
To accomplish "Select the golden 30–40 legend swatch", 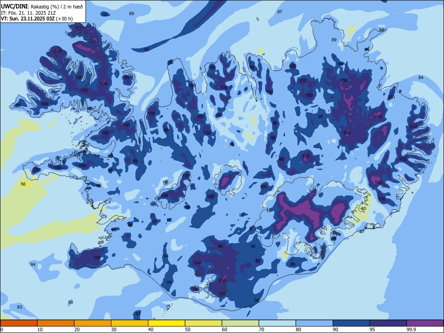I will click(x=130, y=323).
